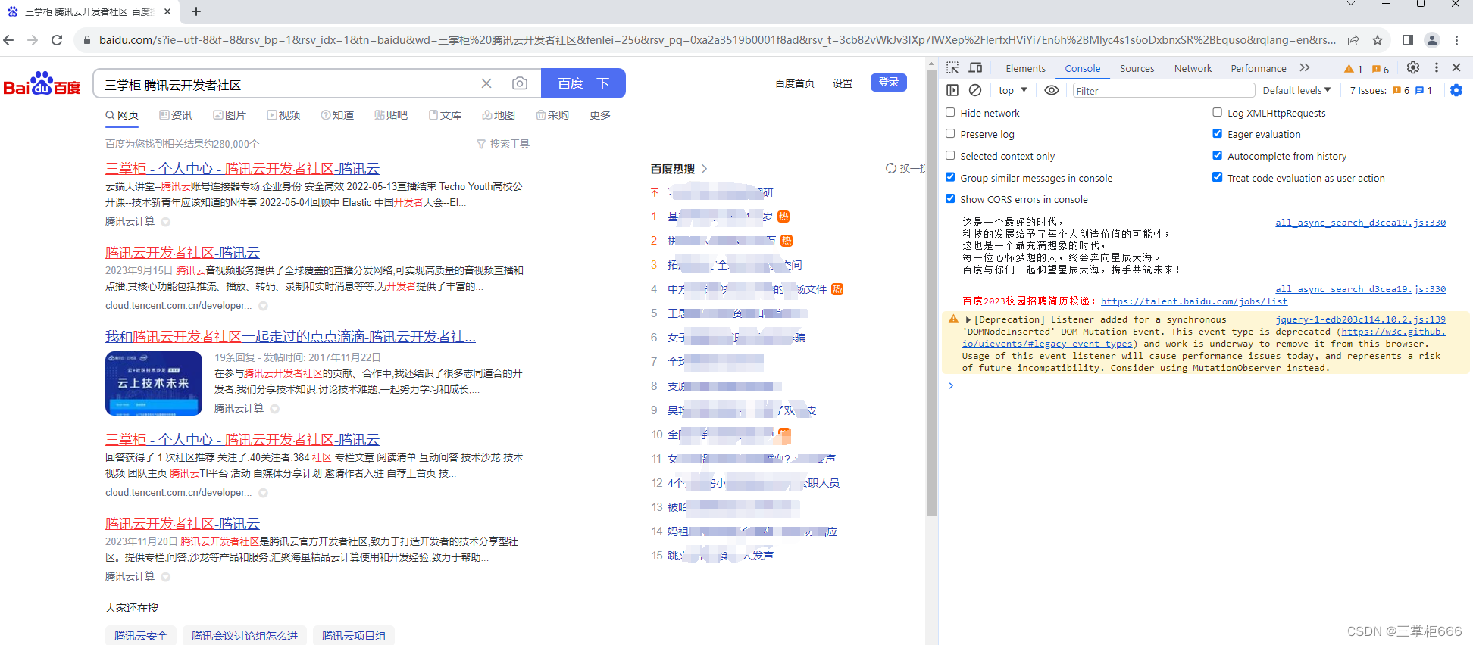Click the 7 Issues counter
This screenshot has width=1473, height=645.
coord(1390,90)
